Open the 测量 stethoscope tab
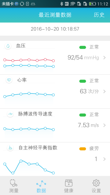 coord(14,186)
